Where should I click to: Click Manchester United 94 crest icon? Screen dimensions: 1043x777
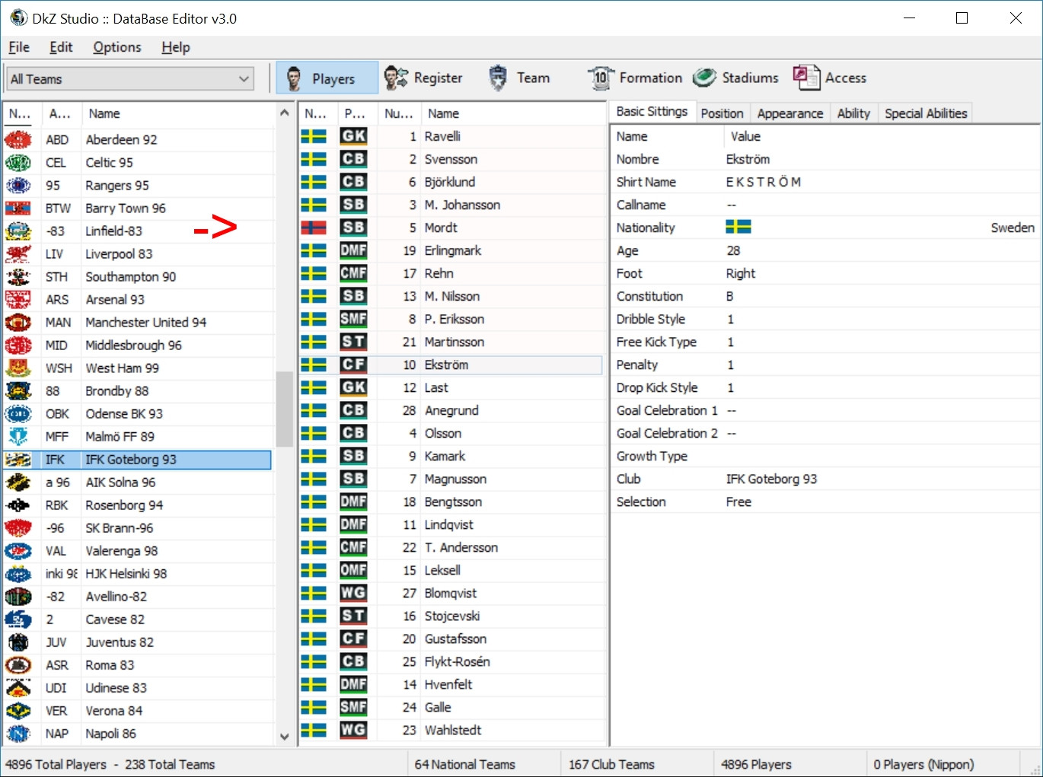[18, 323]
